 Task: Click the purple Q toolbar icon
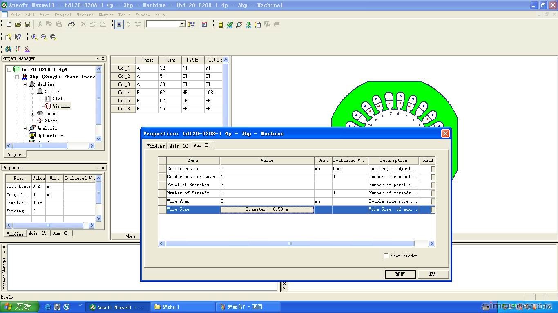coord(204,24)
